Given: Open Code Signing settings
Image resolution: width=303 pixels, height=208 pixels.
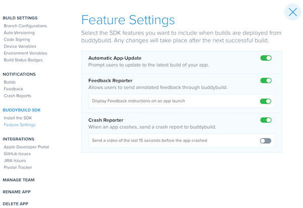Looking at the screenshot, I should coord(17,39).
